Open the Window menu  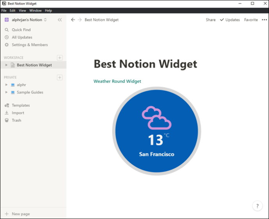(35, 11)
